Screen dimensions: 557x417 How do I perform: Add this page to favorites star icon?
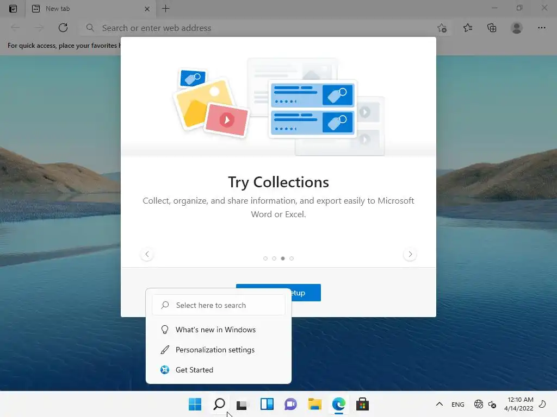coord(442,28)
